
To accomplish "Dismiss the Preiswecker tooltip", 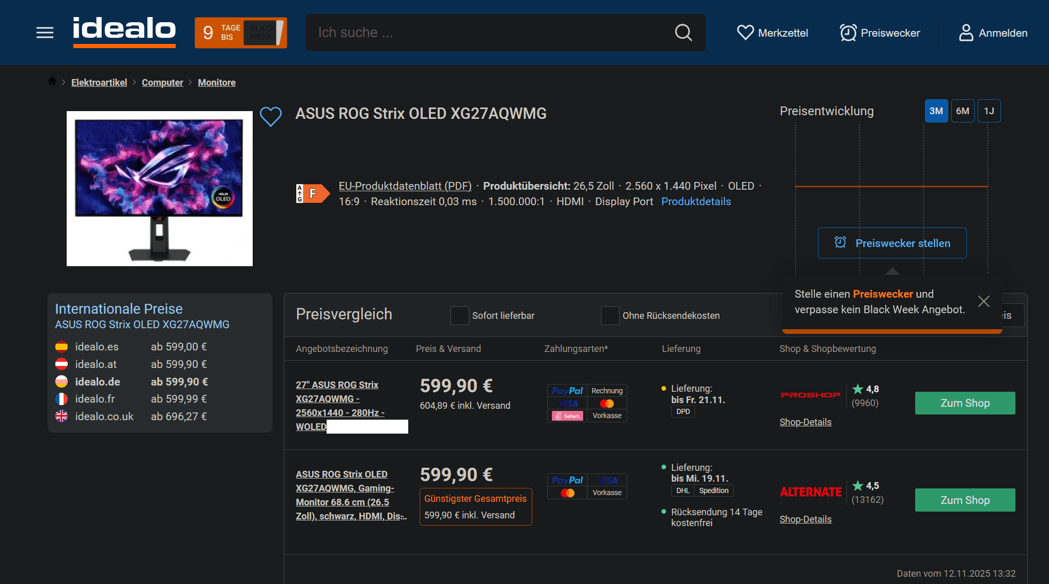I will tap(983, 301).
